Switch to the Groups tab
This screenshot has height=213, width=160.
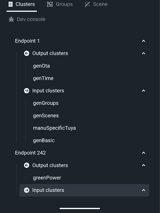tap(60, 4)
